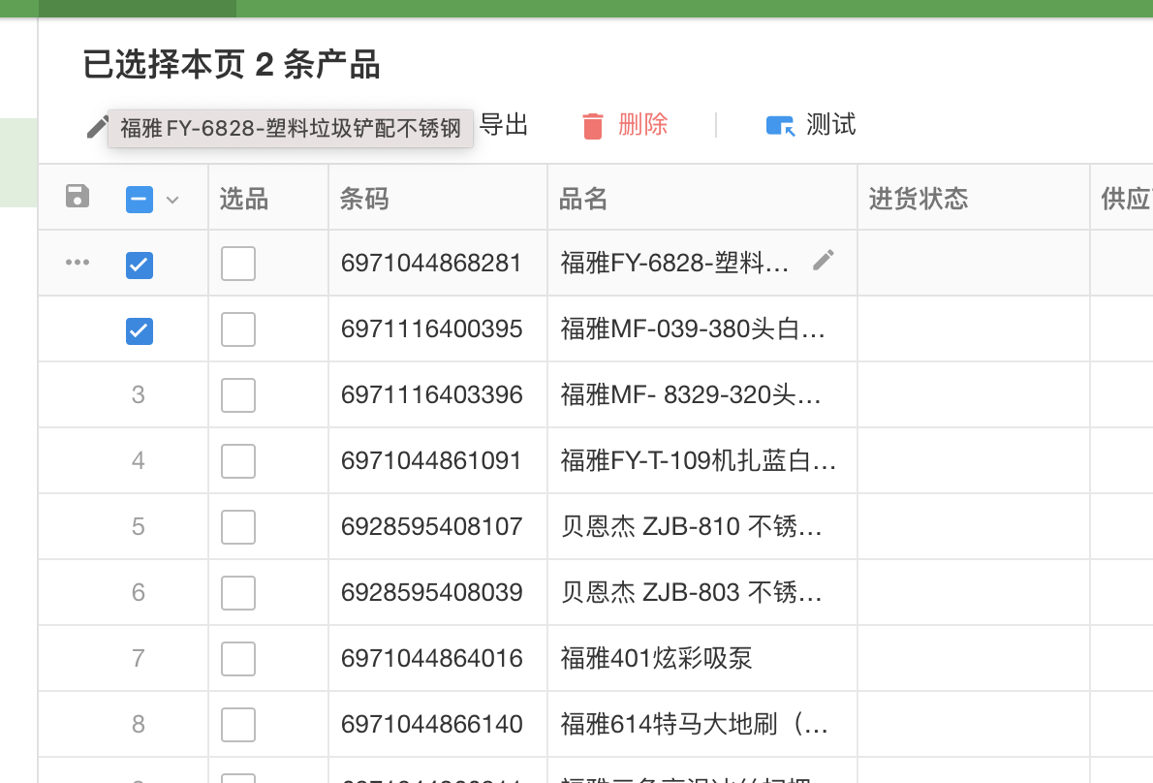
Task: Click the 导出 export button
Action: pos(504,125)
